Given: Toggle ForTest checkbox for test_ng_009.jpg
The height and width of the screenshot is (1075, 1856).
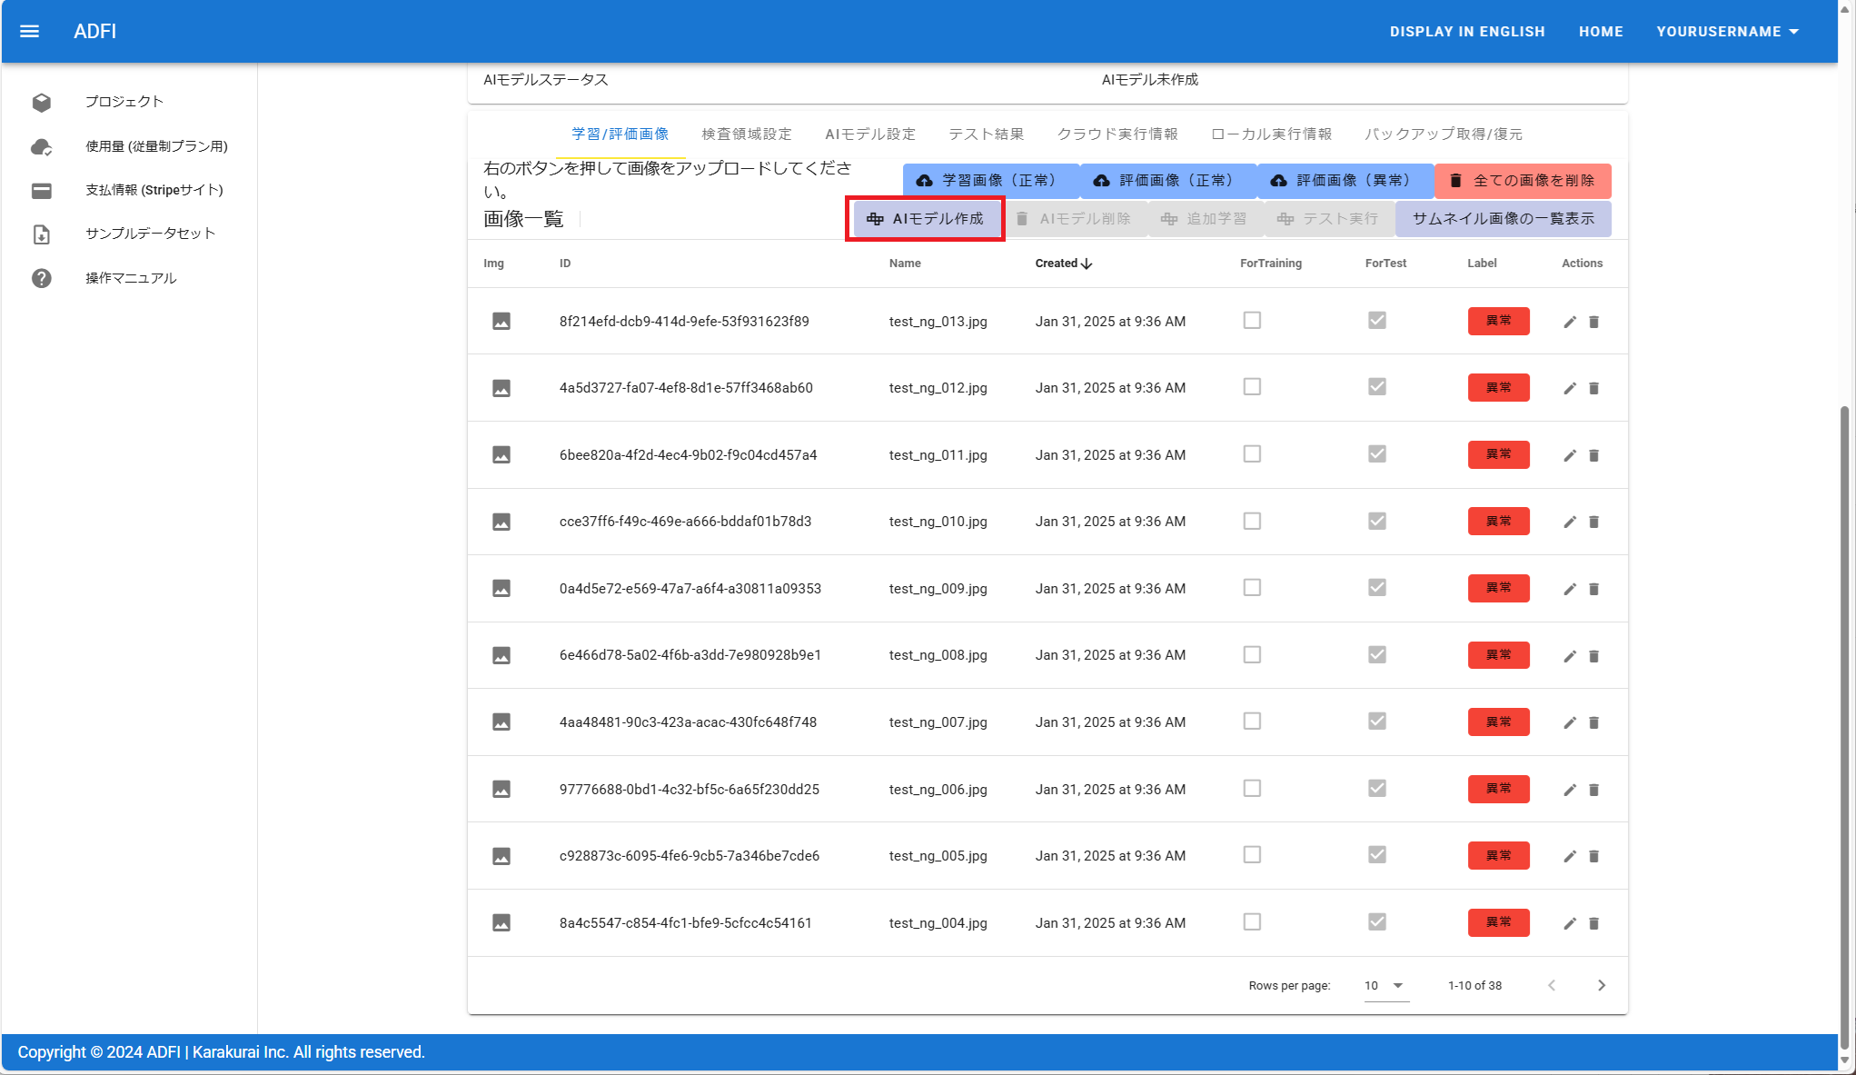Looking at the screenshot, I should click(x=1377, y=588).
